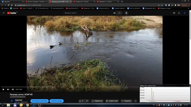Open the YouTube hamburger guide menu
191x107 pixels.
click(x=4, y=13)
